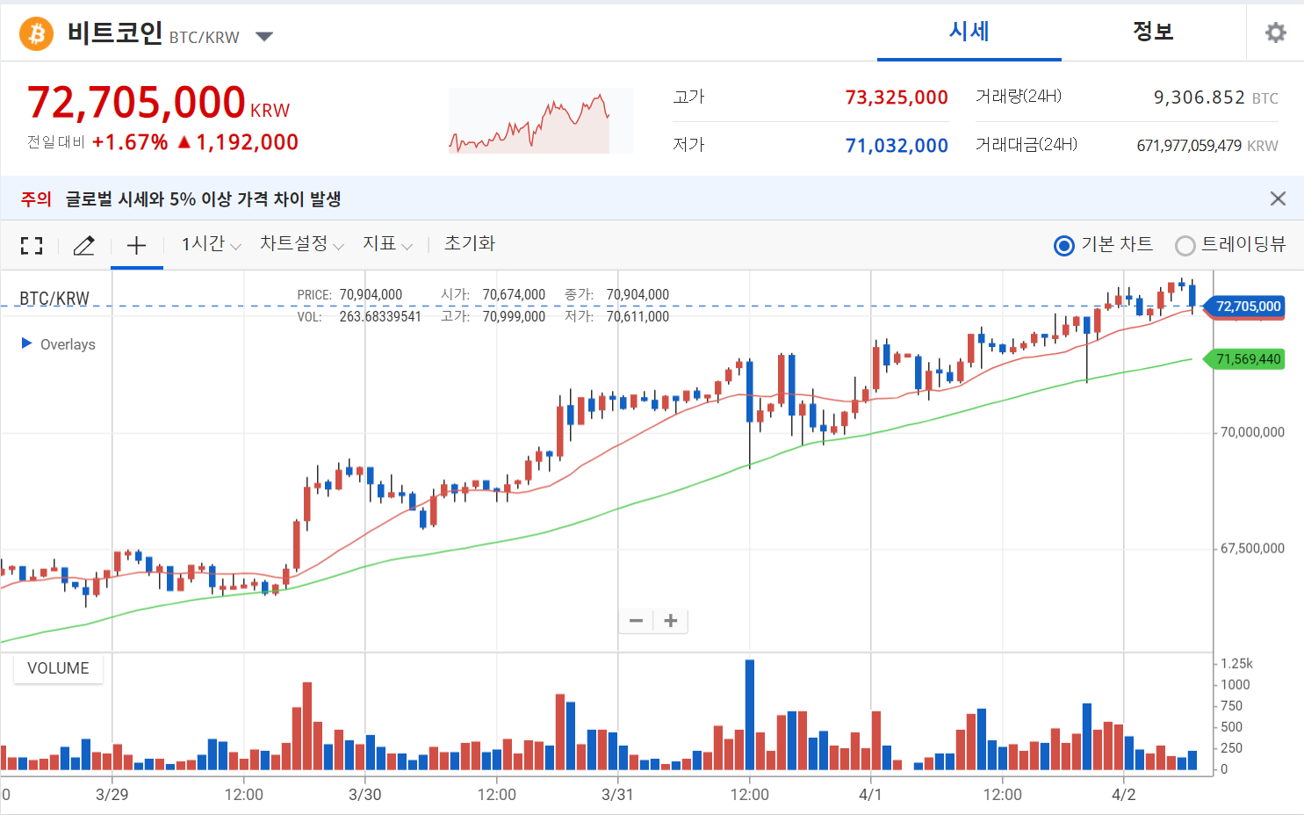Click the 3/30 date axis label

(x=365, y=795)
